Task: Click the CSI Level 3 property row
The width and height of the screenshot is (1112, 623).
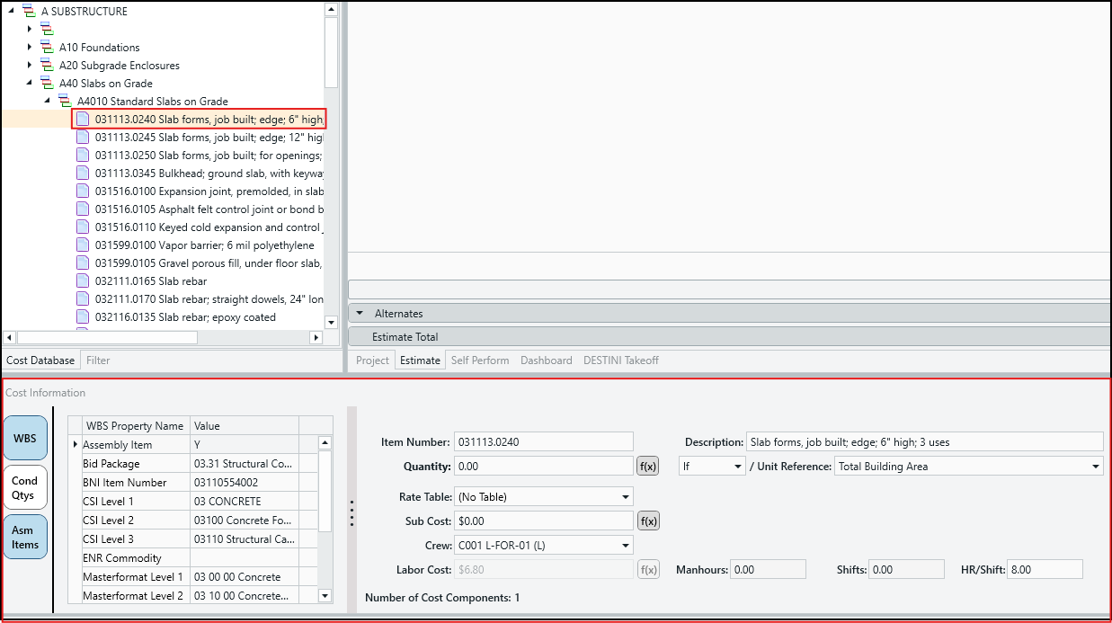Action: (x=191, y=539)
